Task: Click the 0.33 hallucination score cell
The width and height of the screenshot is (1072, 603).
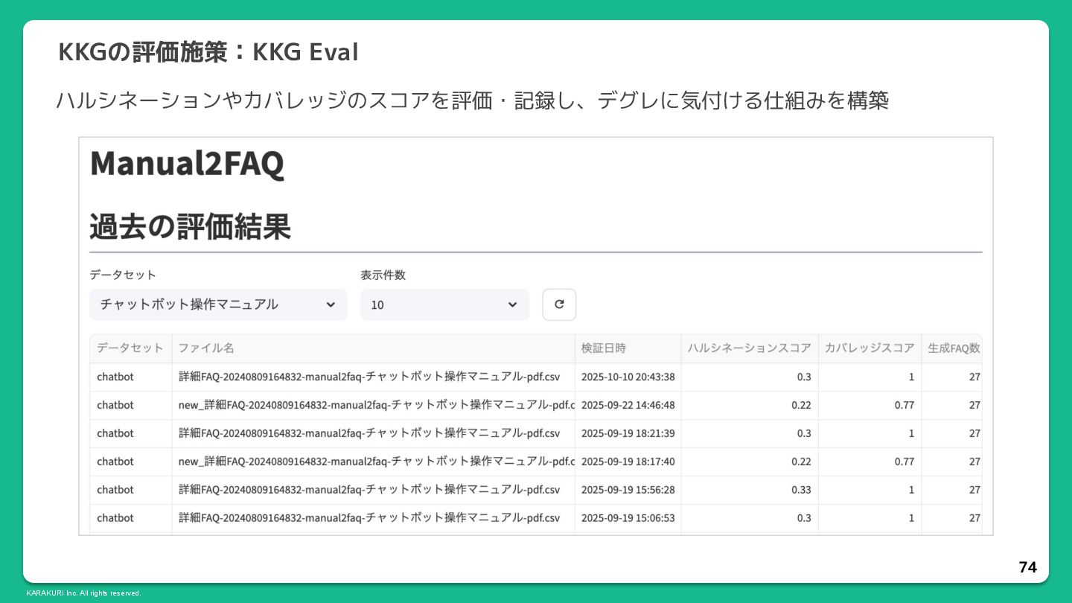Action: pyautogui.click(x=749, y=490)
